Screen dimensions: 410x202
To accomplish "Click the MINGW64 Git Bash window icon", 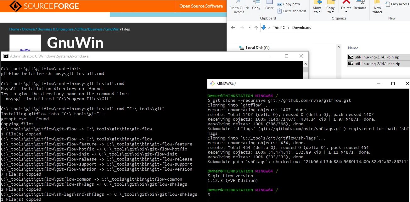I will click(212, 84).
